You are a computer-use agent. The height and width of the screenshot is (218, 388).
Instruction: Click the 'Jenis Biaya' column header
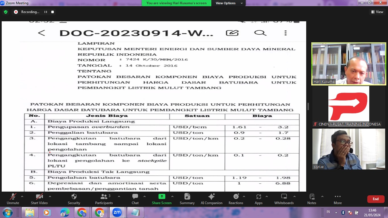coord(107,116)
